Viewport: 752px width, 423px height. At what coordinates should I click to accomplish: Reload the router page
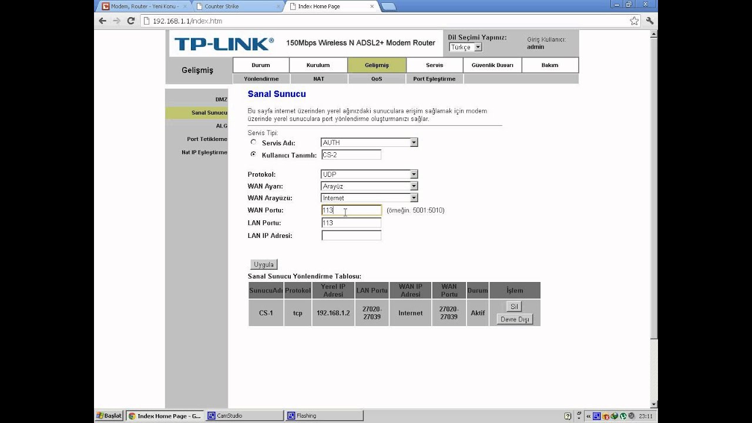[x=131, y=21]
